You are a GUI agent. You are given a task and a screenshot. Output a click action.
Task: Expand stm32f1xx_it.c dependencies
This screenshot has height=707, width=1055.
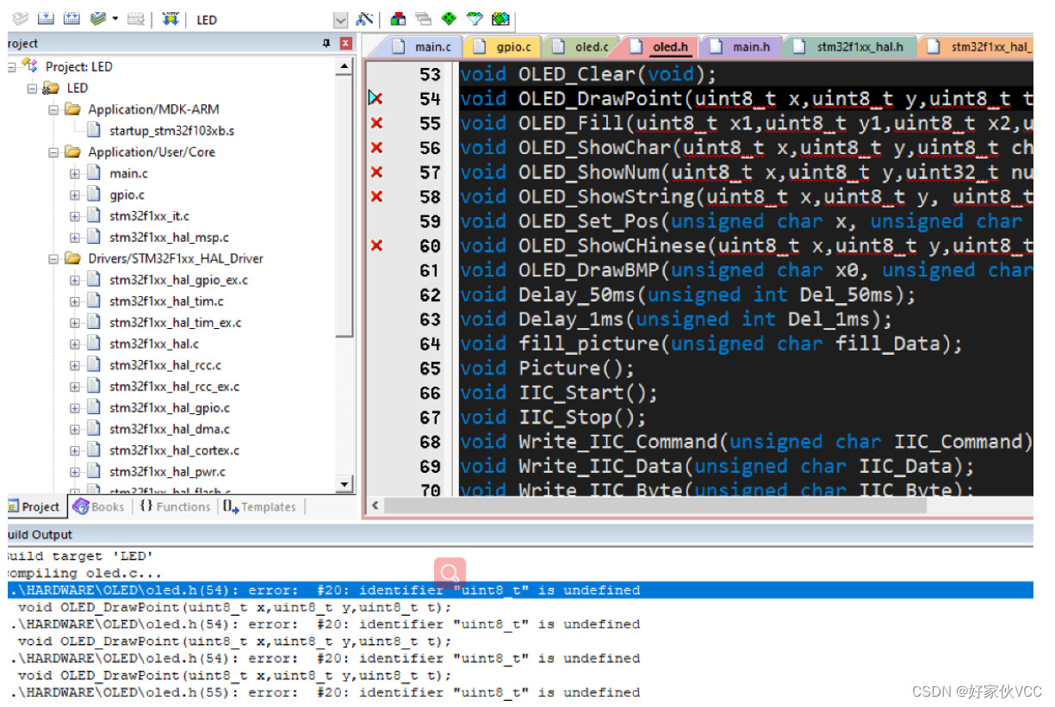[x=75, y=216]
